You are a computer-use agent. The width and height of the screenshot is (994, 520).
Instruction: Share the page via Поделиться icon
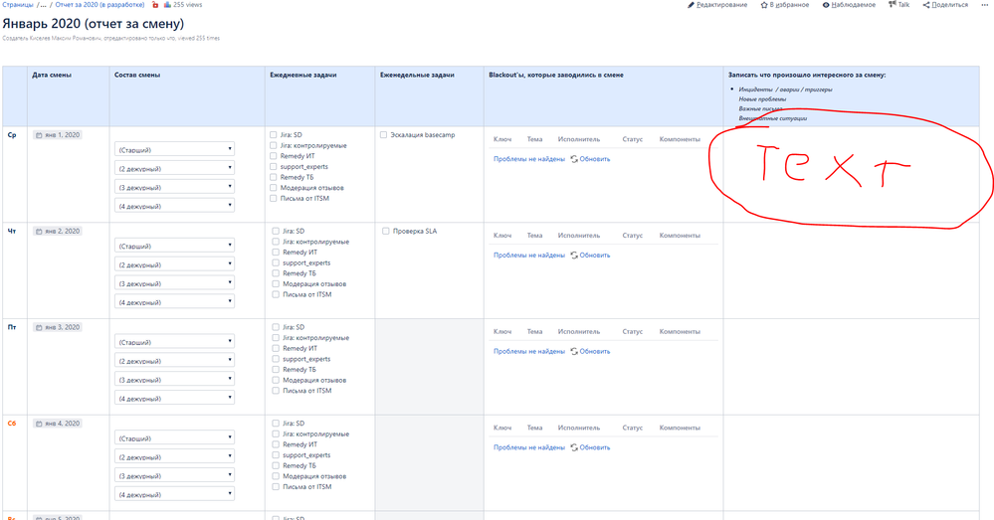[926, 4]
